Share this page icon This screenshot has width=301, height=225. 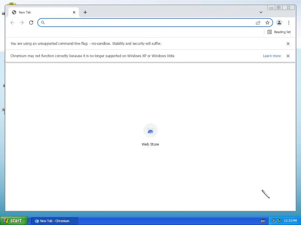click(x=258, y=23)
